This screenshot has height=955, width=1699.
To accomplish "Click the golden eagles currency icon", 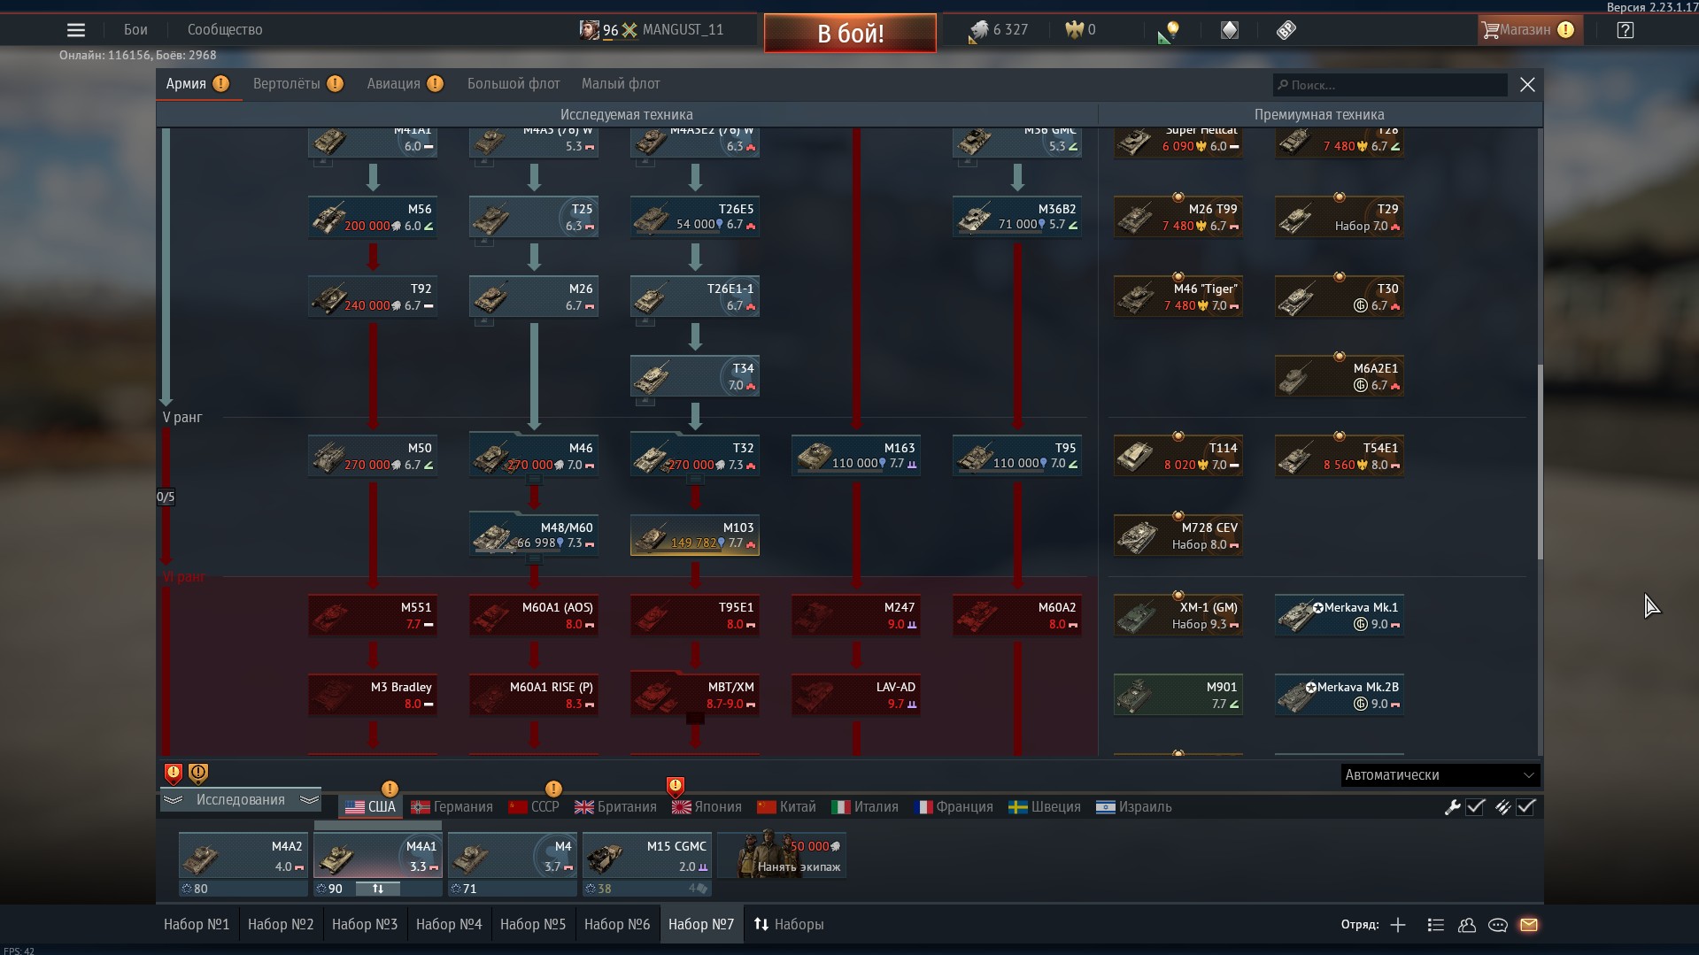I will 1074,30.
